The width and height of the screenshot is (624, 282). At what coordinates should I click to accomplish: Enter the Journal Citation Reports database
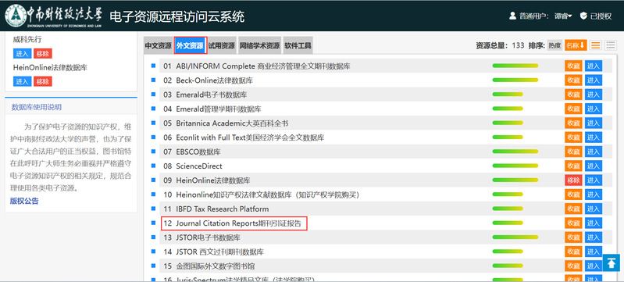click(x=593, y=223)
